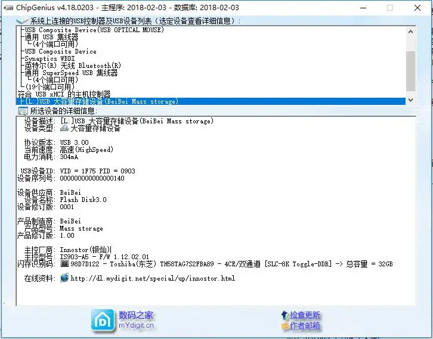This screenshot has width=433, height=339.
Task: Click the device list scroll up arrow
Action: point(410,32)
